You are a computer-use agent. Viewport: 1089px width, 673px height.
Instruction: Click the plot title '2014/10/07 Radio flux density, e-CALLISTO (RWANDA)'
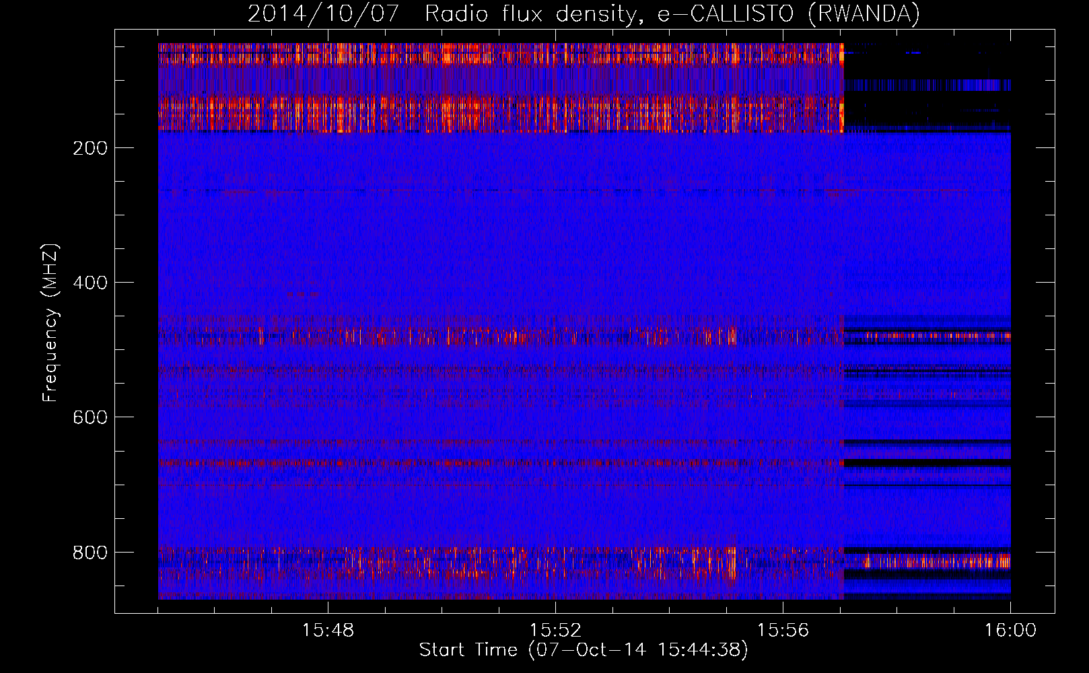(x=584, y=14)
